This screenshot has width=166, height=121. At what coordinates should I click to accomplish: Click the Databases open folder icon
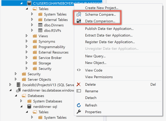click(x=24, y=96)
